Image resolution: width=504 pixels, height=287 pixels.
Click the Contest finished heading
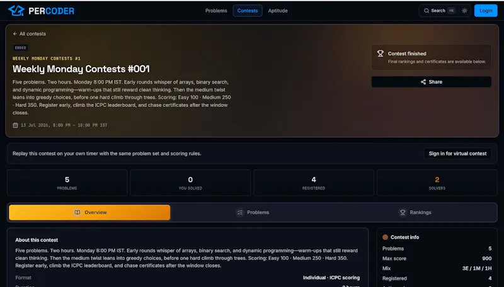pyautogui.click(x=407, y=53)
